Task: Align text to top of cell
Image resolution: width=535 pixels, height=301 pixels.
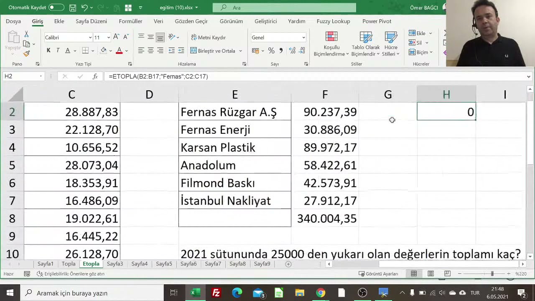Action: coord(141,37)
